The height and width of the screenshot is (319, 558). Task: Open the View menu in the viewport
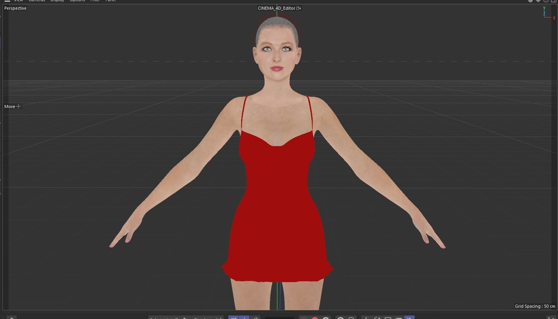[x=19, y=1]
